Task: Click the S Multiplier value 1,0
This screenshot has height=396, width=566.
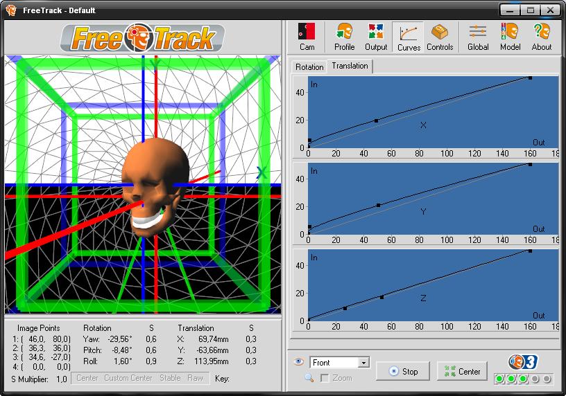Action: coord(61,379)
